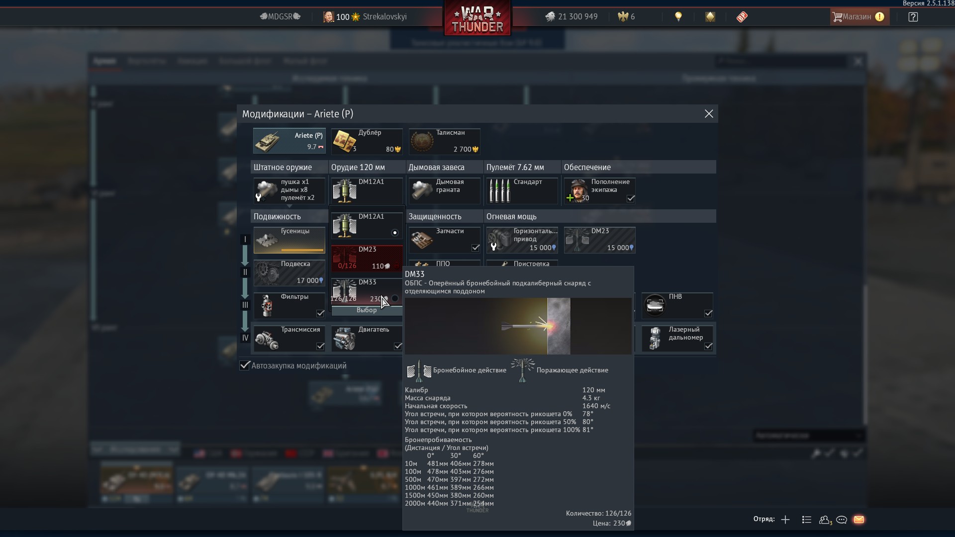Image resolution: width=955 pixels, height=537 pixels.
Task: Open the squadron people icon
Action: coord(825,520)
